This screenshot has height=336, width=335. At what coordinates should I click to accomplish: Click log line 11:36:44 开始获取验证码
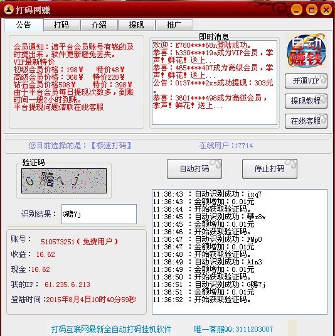(201, 209)
